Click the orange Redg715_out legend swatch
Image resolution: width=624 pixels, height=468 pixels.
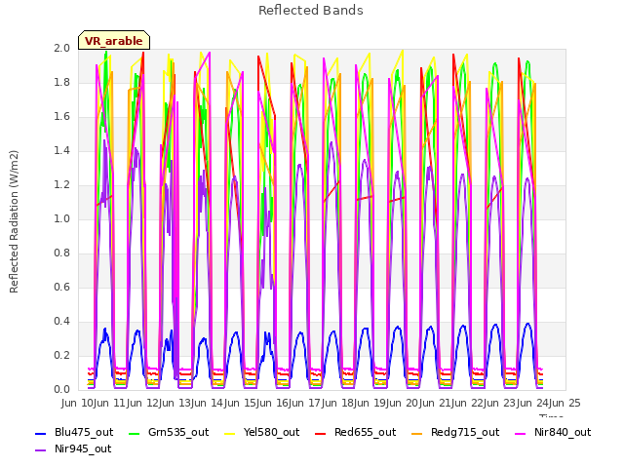click(417, 434)
